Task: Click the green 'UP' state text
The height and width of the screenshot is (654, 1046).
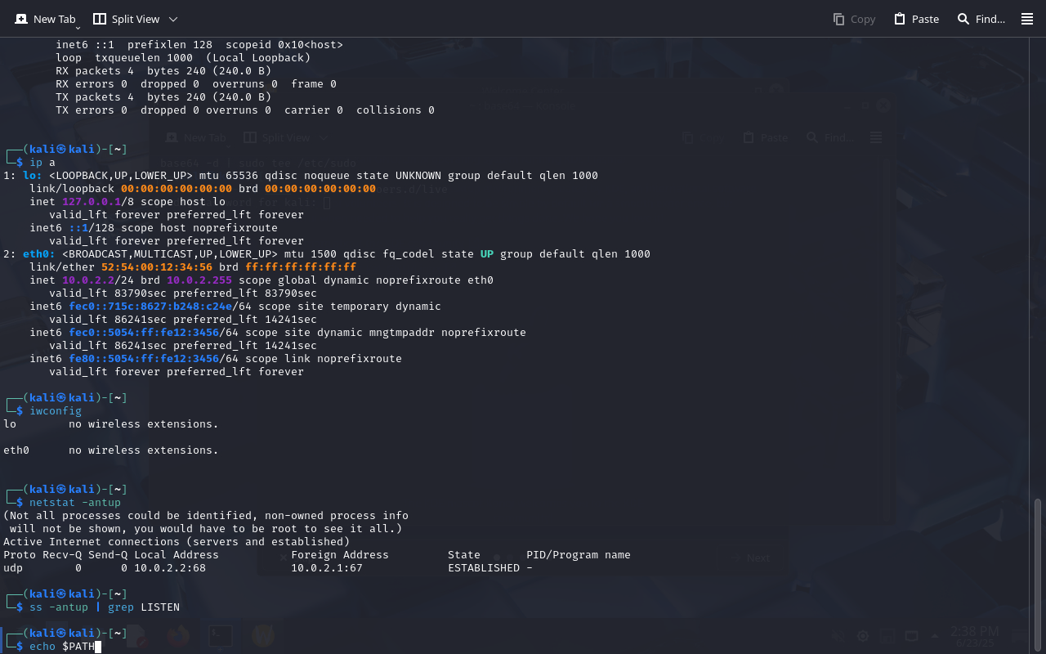Action: 487,254
